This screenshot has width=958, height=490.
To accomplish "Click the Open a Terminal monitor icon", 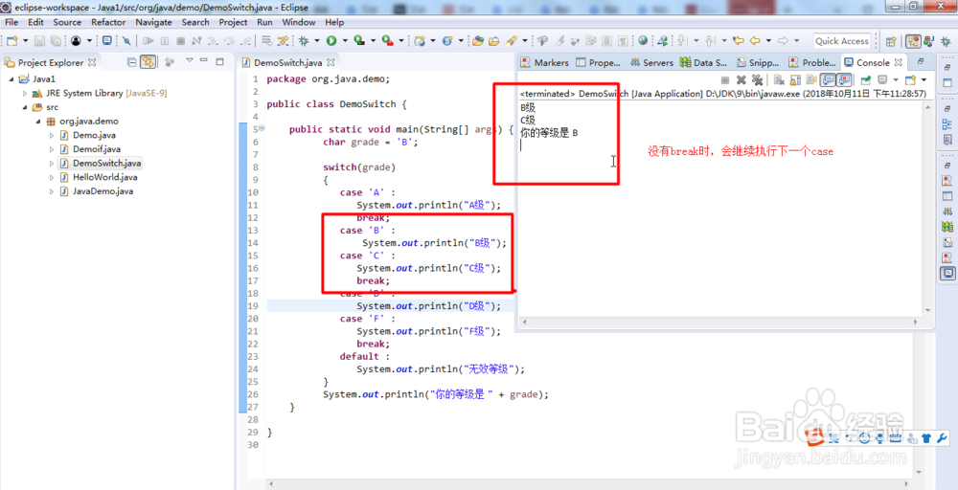I will 107,41.
